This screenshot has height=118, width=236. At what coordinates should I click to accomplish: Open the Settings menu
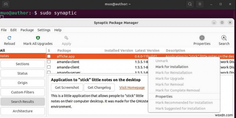tap(44, 30)
